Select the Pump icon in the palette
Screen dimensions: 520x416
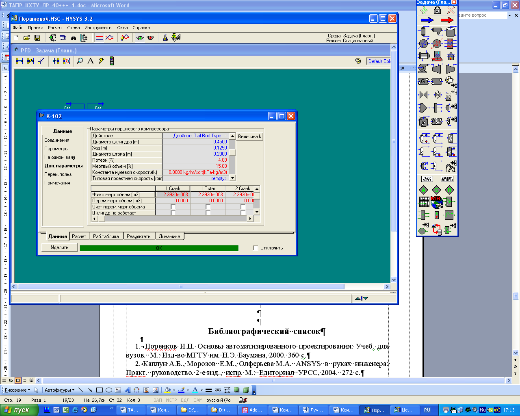[x=424, y=69]
